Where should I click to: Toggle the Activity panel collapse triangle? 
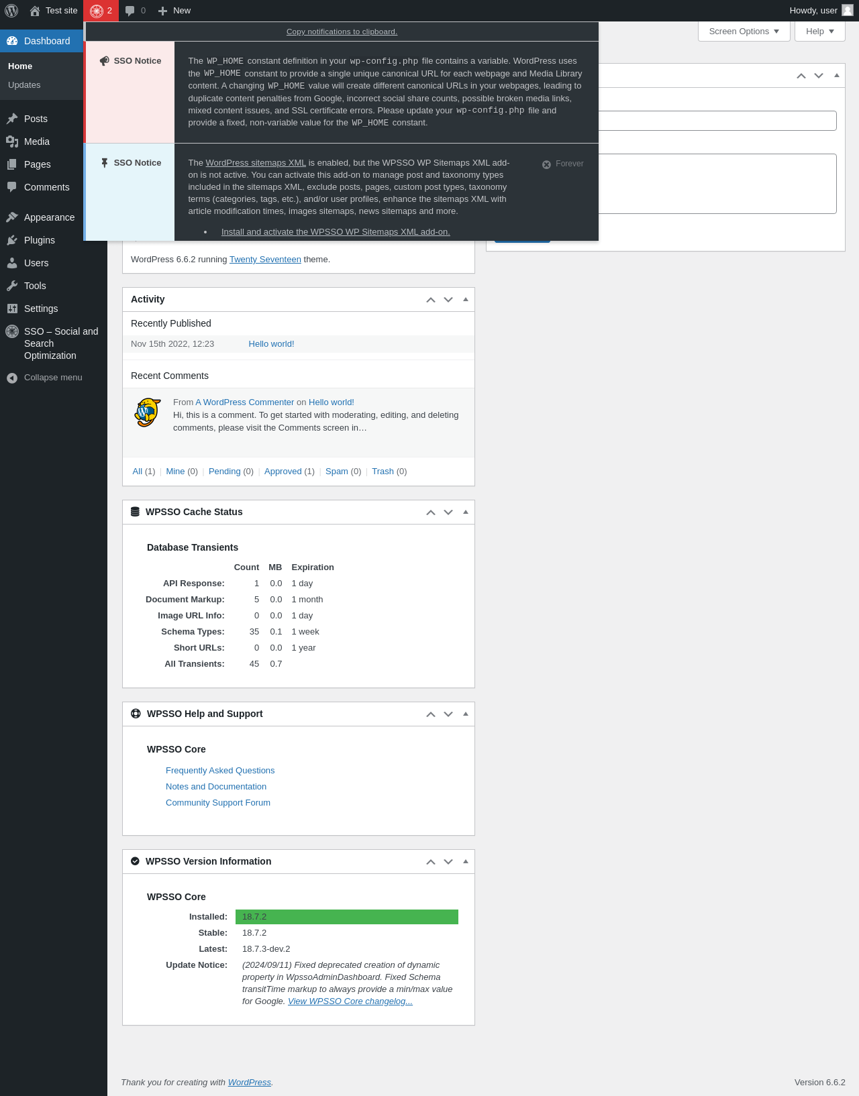[466, 299]
